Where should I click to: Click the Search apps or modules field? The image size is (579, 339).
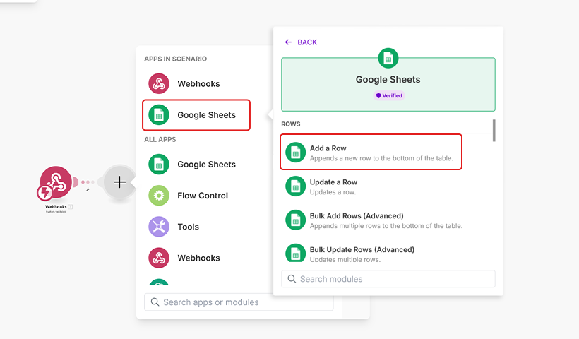[x=239, y=302]
